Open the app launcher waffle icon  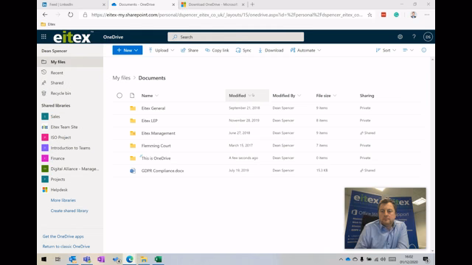point(44,37)
